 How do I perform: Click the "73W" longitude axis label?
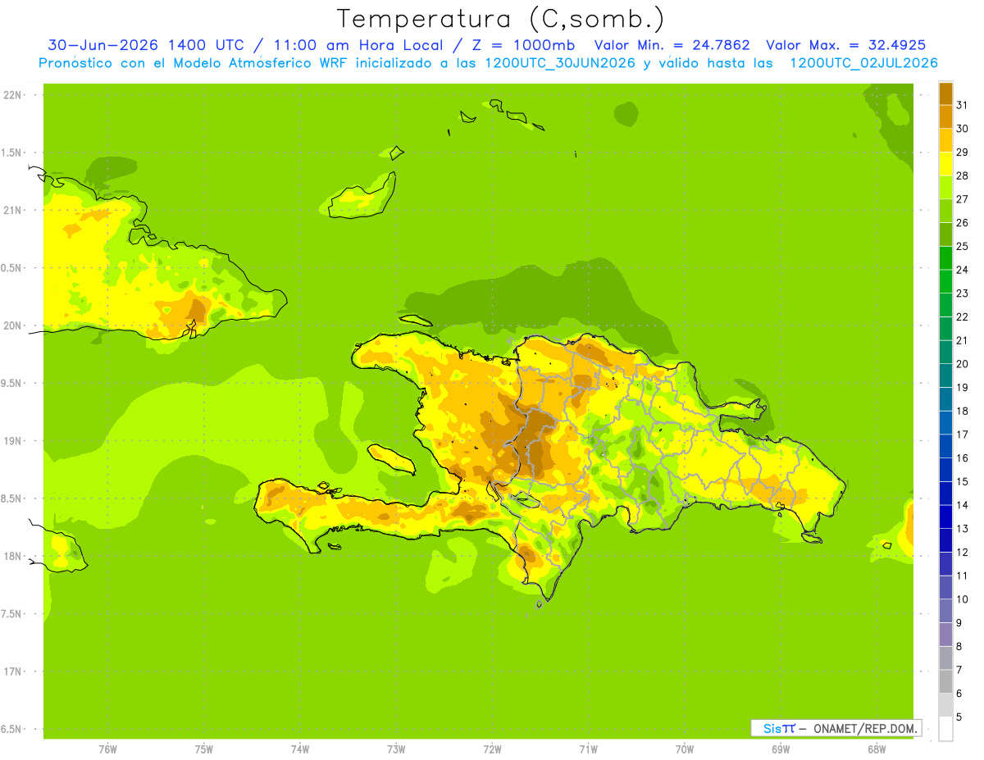tap(396, 749)
